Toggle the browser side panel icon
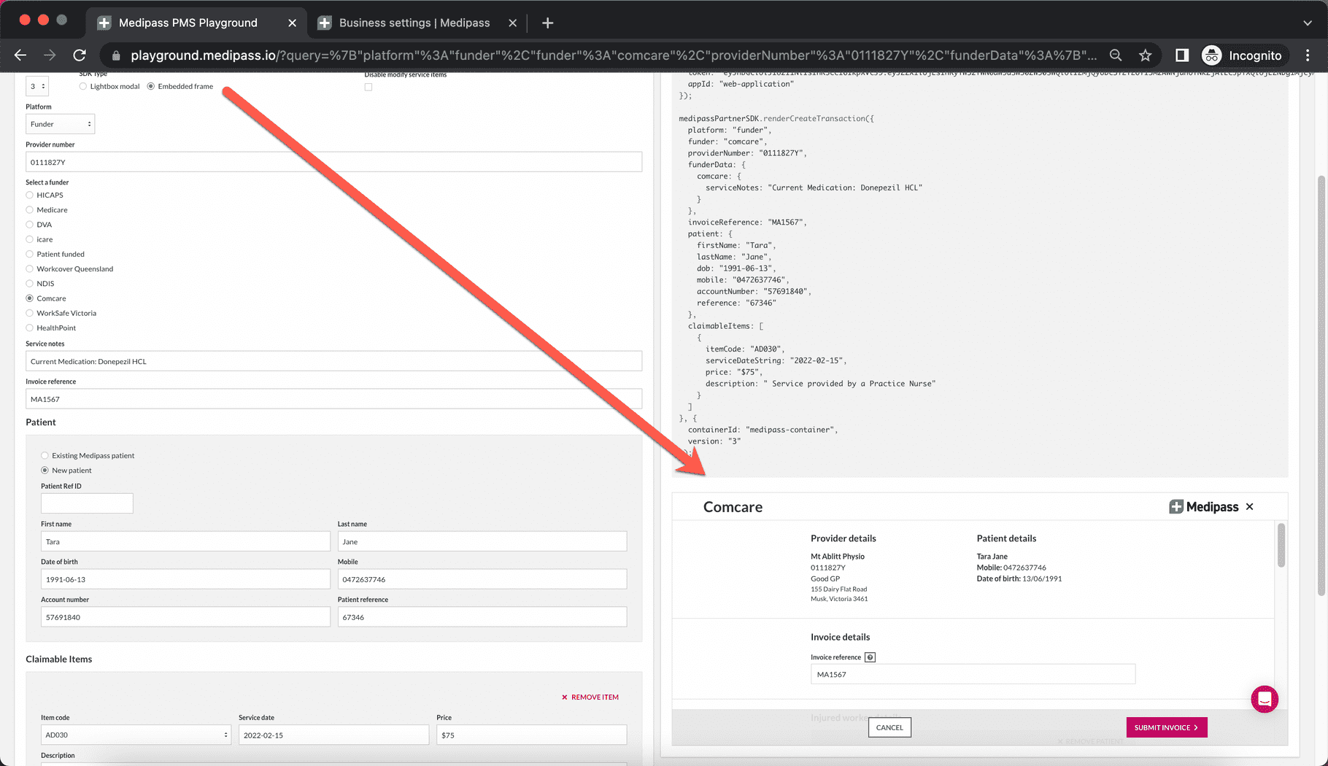The image size is (1328, 766). 1182,55
